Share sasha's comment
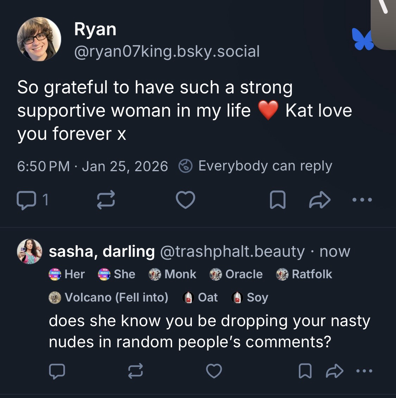Screen dimensions: 396x398 (335, 371)
